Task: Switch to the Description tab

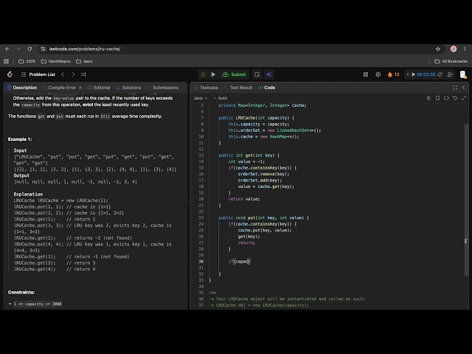Action: click(x=22, y=88)
